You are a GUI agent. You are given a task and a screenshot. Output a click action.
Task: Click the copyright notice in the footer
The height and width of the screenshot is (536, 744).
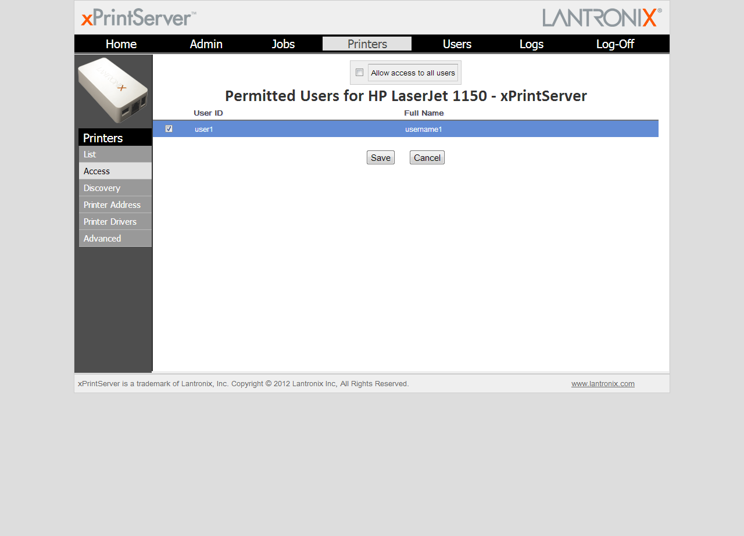[244, 384]
